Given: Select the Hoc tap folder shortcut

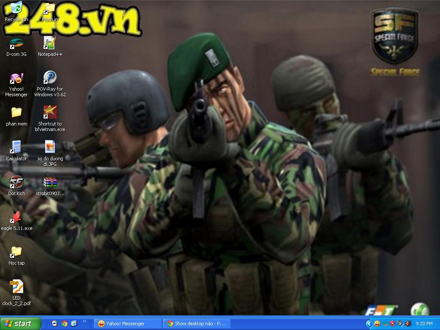Looking at the screenshot, I should (x=16, y=256).
